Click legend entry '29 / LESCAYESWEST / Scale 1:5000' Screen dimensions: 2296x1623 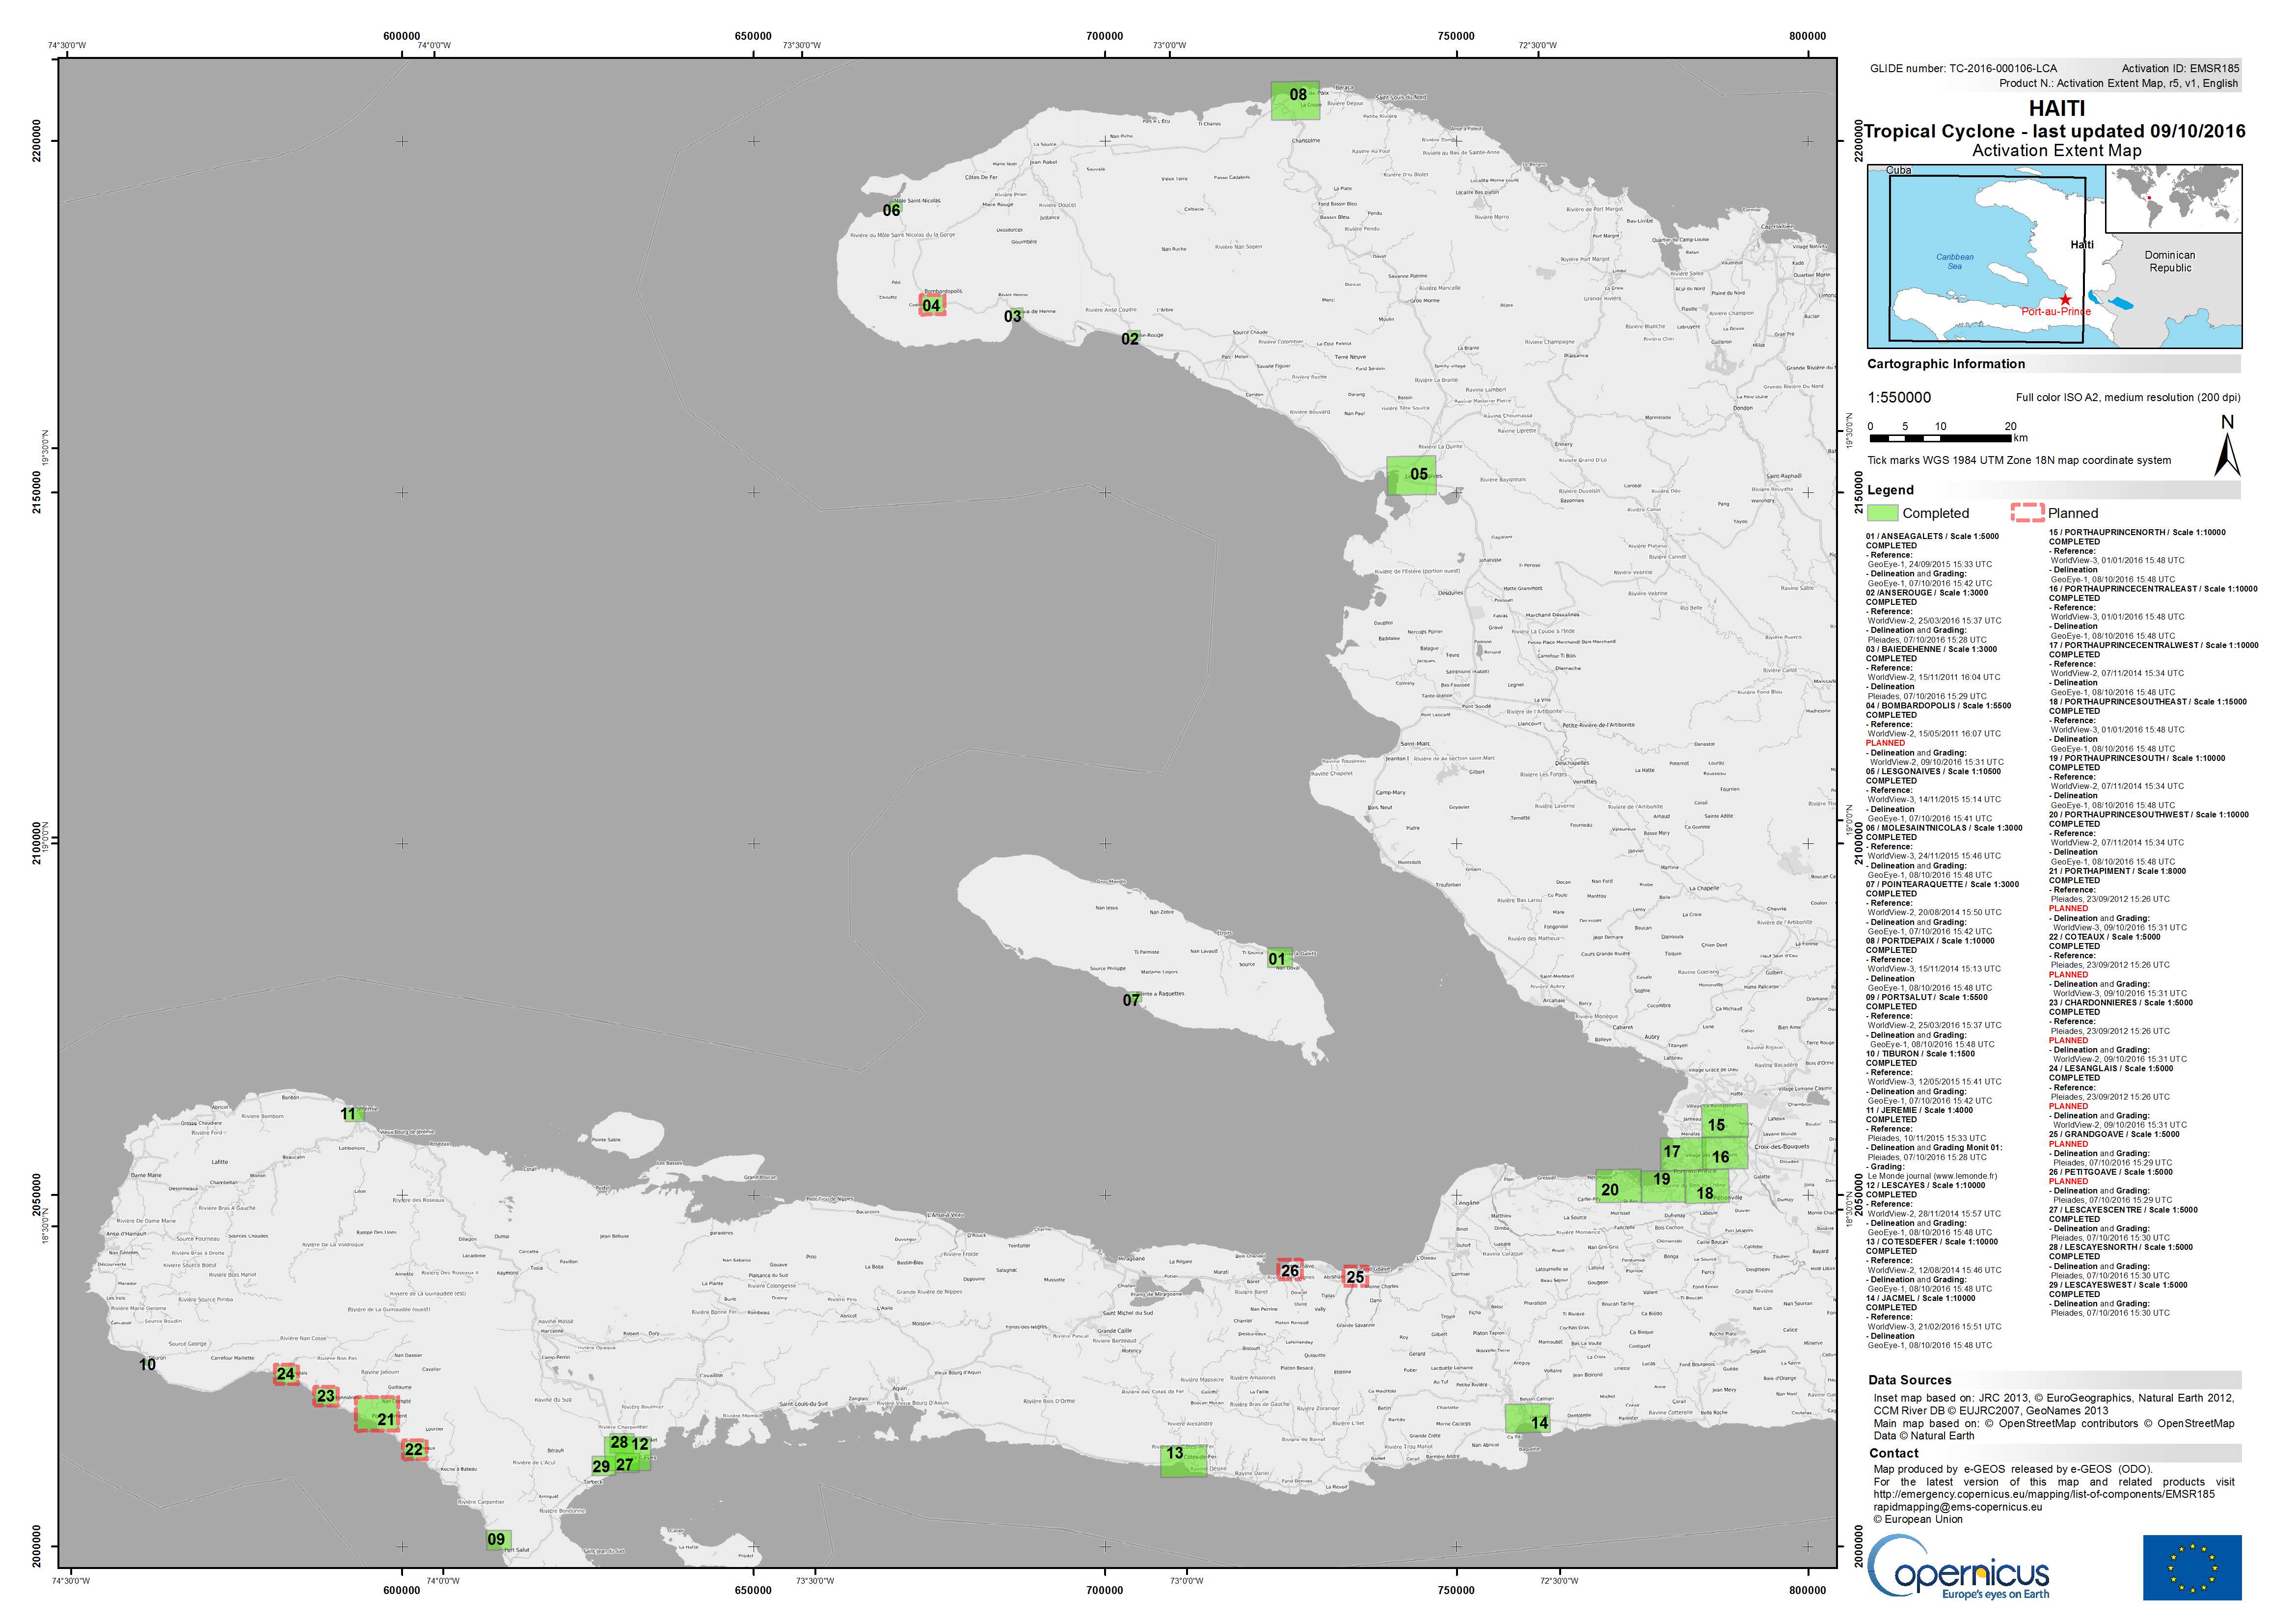[x=2118, y=1285]
